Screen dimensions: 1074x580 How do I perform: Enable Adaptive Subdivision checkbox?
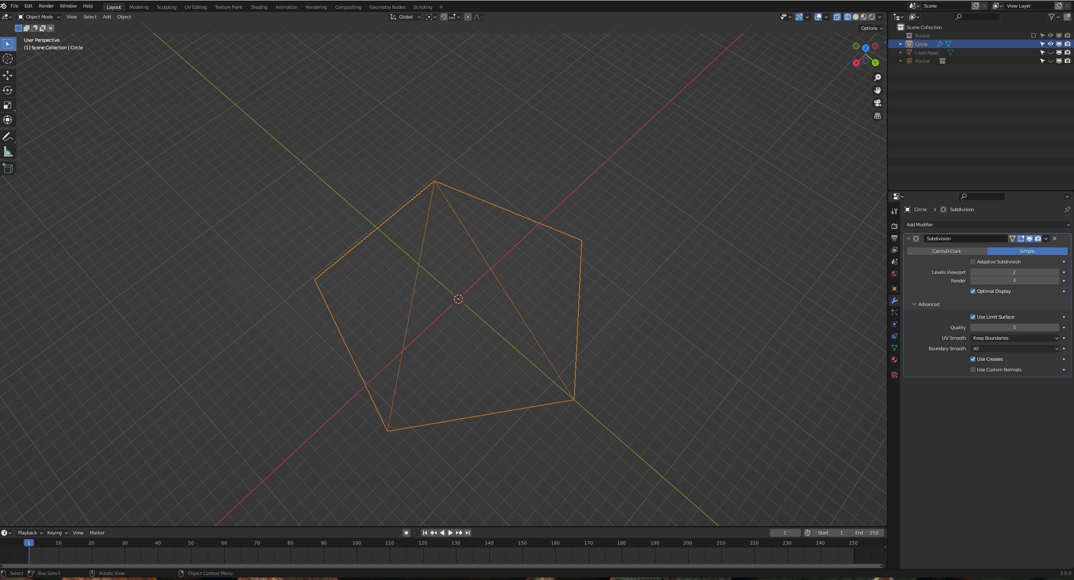coord(973,262)
